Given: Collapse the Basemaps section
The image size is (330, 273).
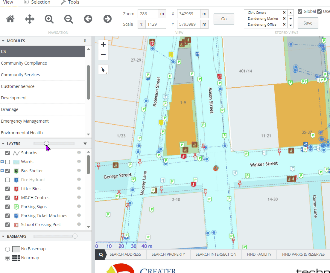Looking at the screenshot, I should 3,236.
